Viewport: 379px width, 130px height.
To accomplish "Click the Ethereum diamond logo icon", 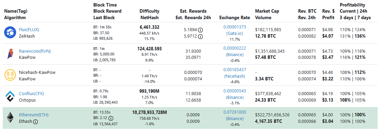I will [10, 118].
